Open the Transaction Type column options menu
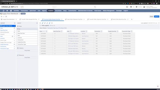 click(131, 31)
